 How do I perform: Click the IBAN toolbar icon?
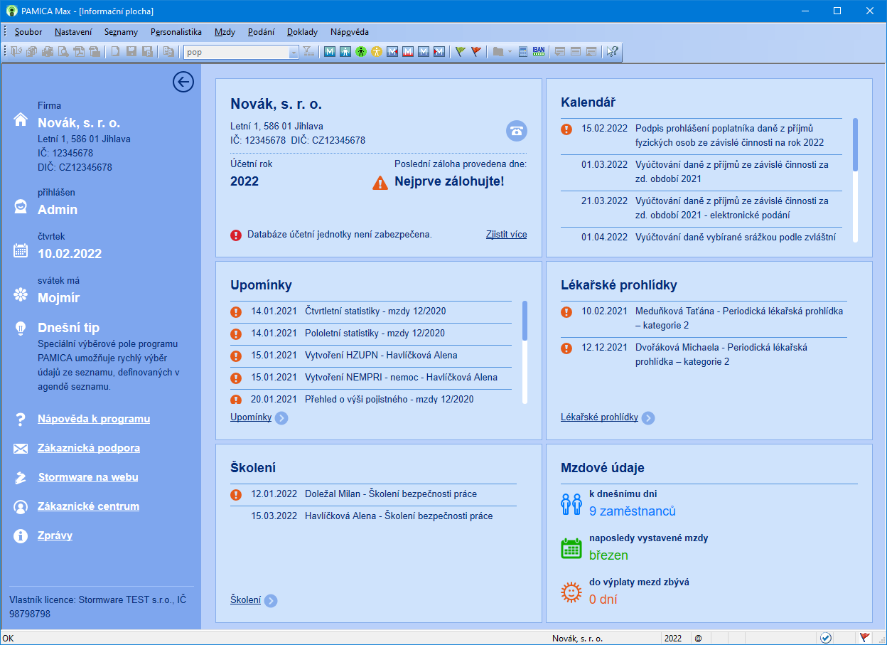(x=539, y=52)
